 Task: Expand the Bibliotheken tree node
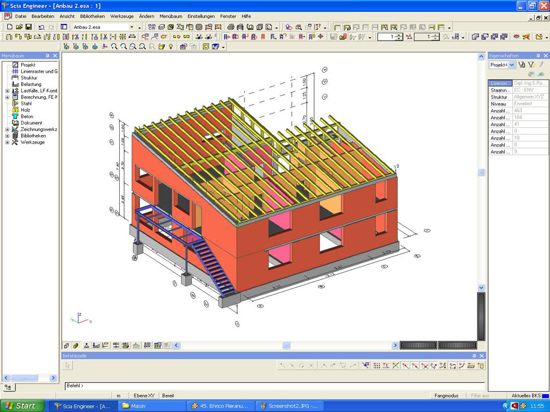7,136
